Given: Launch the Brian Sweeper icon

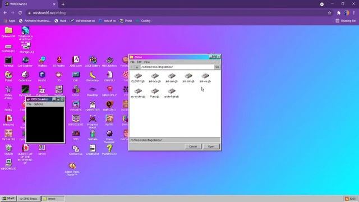Looking at the screenshot, I should 109,136.
